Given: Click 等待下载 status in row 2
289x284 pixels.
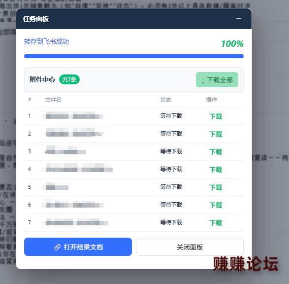Looking at the screenshot, I should tap(171, 134).
